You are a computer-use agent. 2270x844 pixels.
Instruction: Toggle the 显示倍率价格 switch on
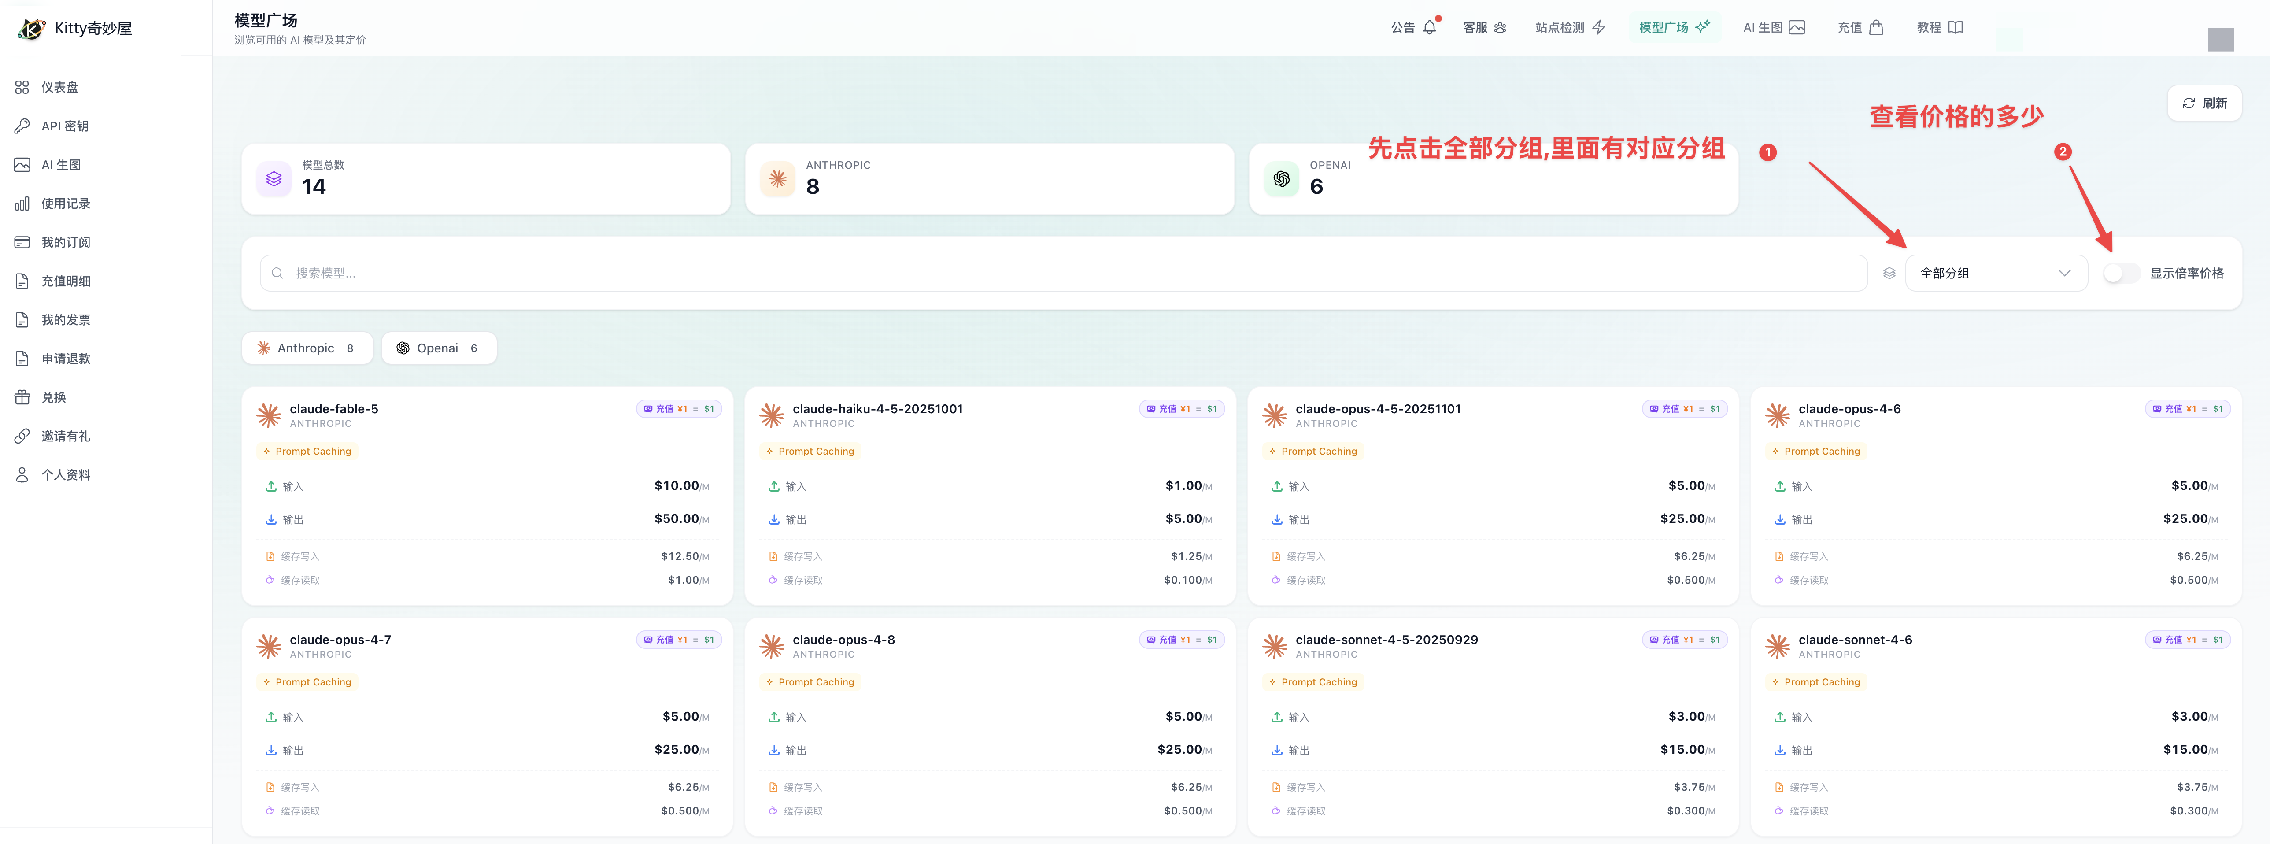point(2121,273)
